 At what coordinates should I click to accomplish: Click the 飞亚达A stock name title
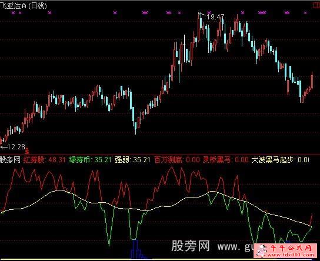pyautogui.click(x=14, y=5)
